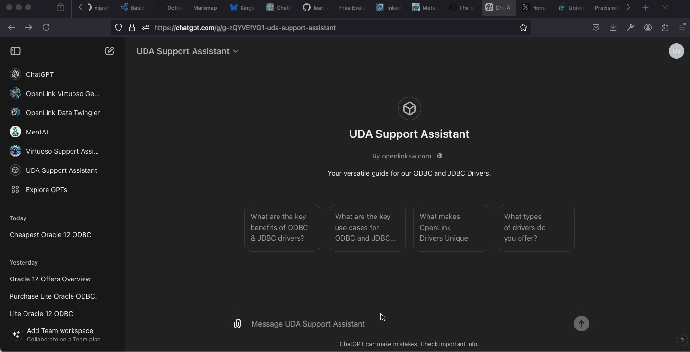Open the help question mark button
690x352 pixels.
coord(682,340)
